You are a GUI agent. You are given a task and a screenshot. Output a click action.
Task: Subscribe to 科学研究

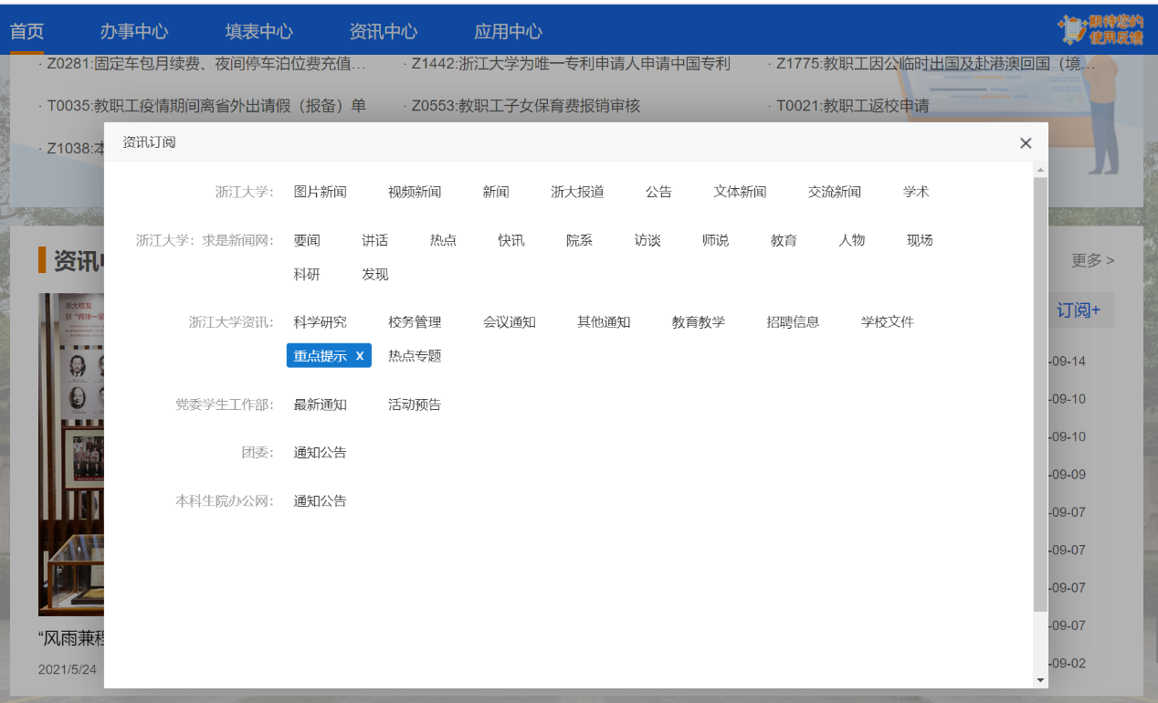click(x=320, y=322)
